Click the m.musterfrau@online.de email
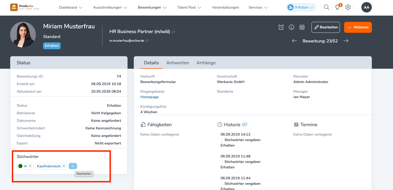Screen dimensions: 393x190 pyautogui.click(x=127, y=41)
